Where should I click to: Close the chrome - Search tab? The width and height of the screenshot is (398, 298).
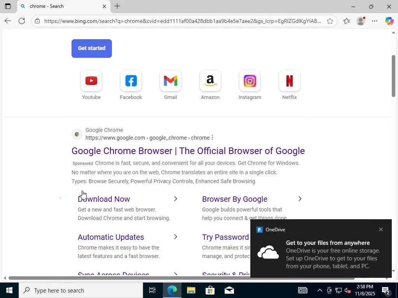[104, 6]
